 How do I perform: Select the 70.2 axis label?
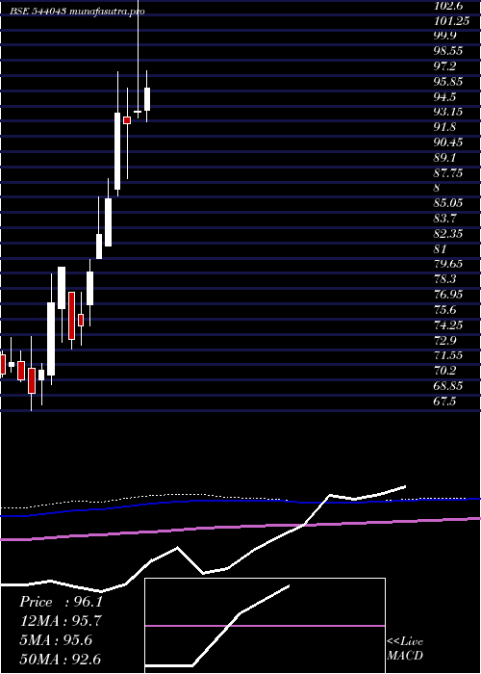[x=444, y=371]
